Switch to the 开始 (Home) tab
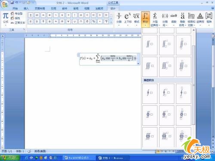The height and width of the screenshot is (161, 215). coord(15,9)
